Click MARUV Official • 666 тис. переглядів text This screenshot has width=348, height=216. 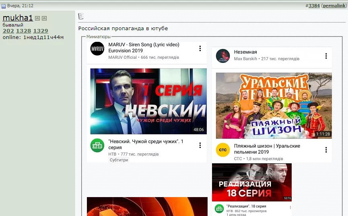coord(144,57)
